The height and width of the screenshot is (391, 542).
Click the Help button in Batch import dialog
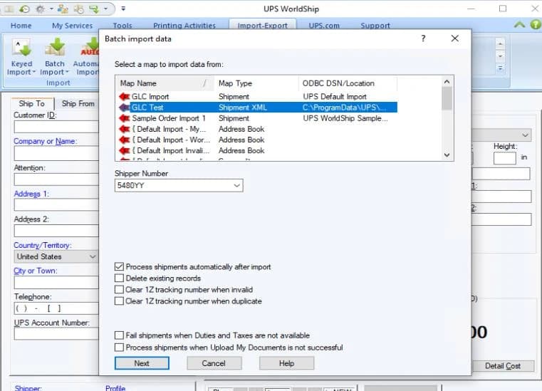coord(286,363)
